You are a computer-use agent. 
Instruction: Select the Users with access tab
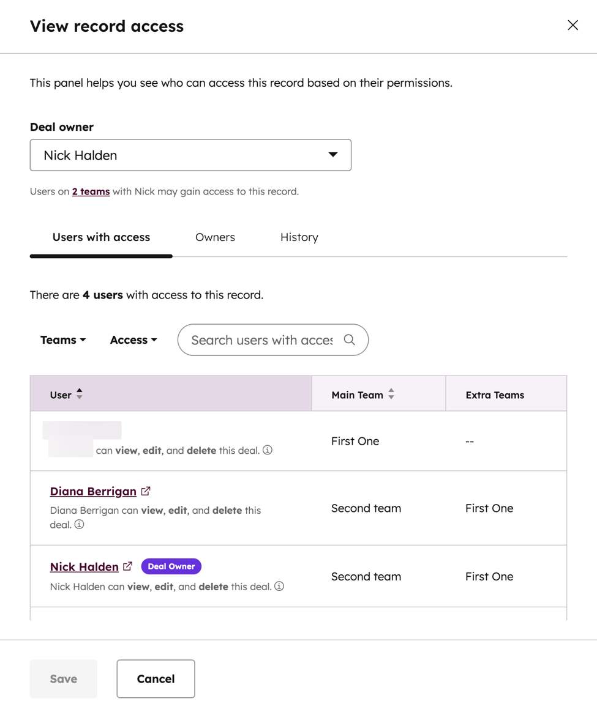pos(100,237)
